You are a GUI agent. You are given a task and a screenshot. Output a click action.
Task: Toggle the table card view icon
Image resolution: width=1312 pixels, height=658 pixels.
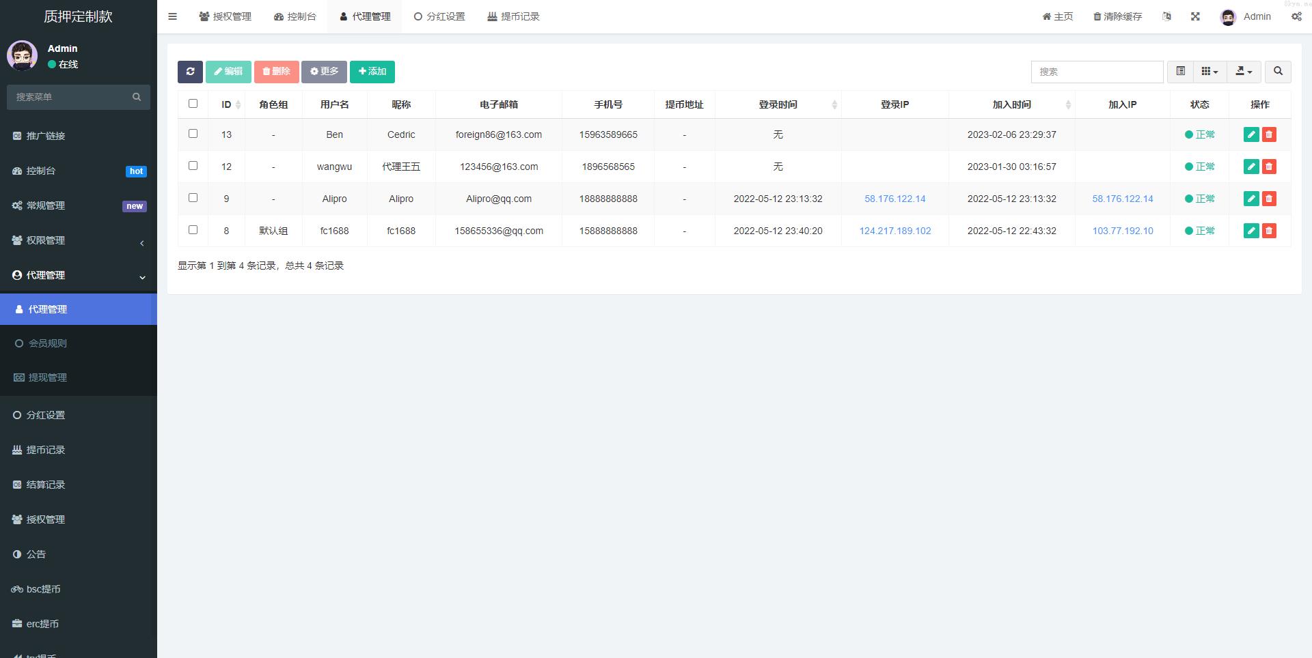pos(1180,72)
